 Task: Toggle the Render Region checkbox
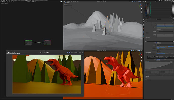tap(157, 29)
